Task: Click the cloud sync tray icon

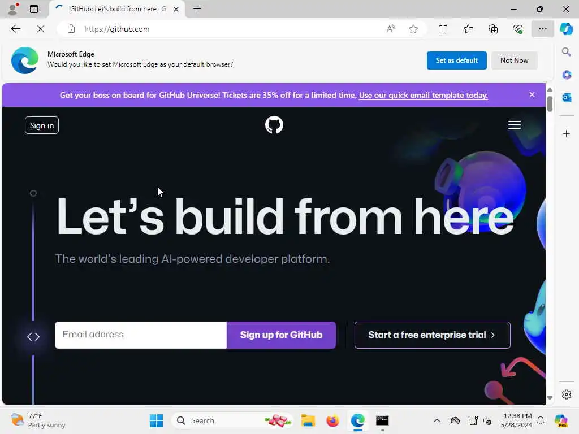Action: point(455,420)
